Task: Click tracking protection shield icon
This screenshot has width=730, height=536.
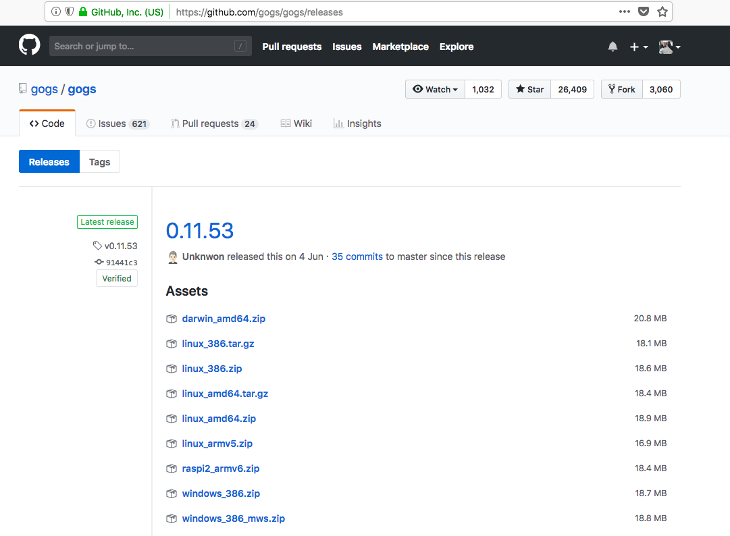Action: click(x=69, y=11)
